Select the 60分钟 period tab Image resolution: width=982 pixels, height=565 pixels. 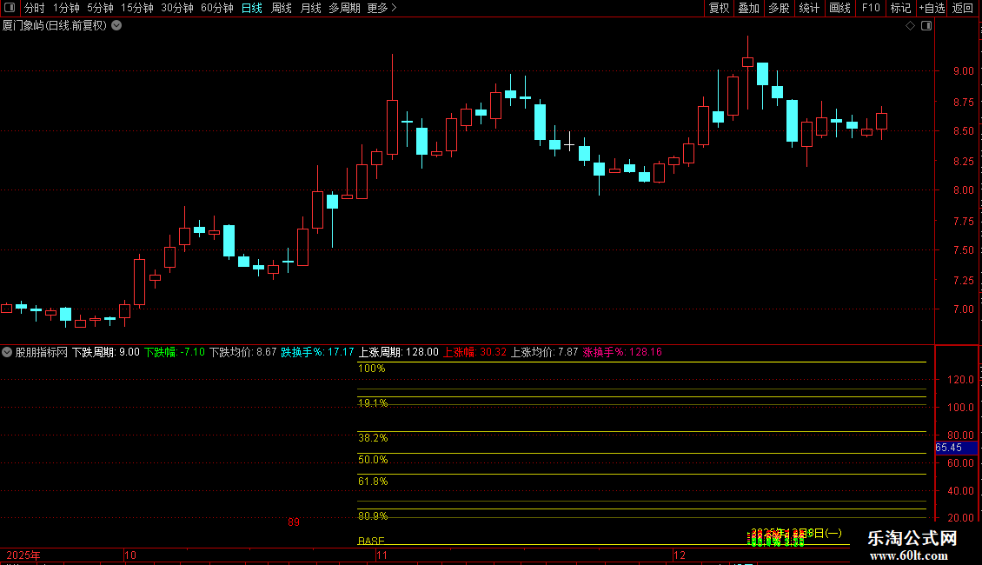pos(216,8)
